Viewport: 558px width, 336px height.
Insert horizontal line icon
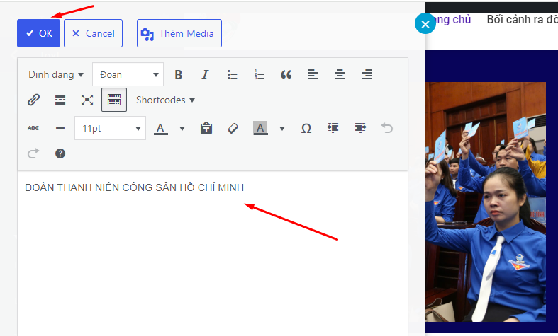tap(60, 128)
